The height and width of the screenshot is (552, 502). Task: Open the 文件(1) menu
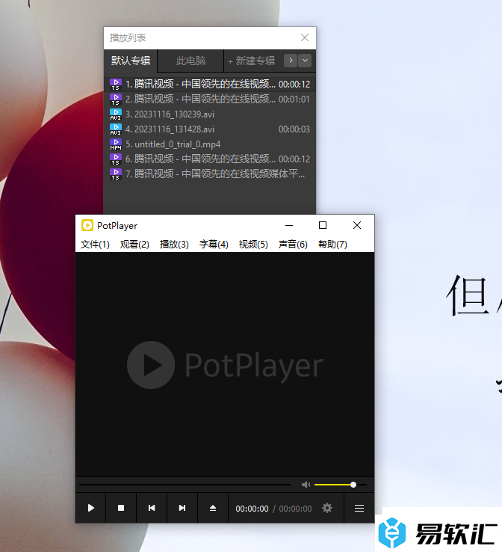(95, 244)
